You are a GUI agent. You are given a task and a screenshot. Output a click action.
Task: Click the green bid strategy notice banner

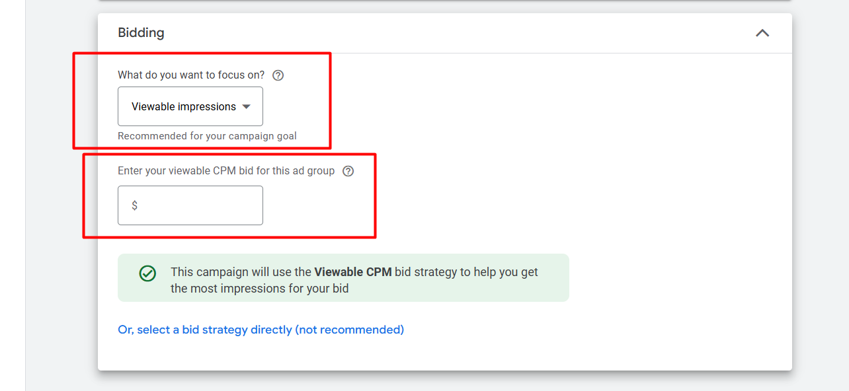(x=343, y=278)
